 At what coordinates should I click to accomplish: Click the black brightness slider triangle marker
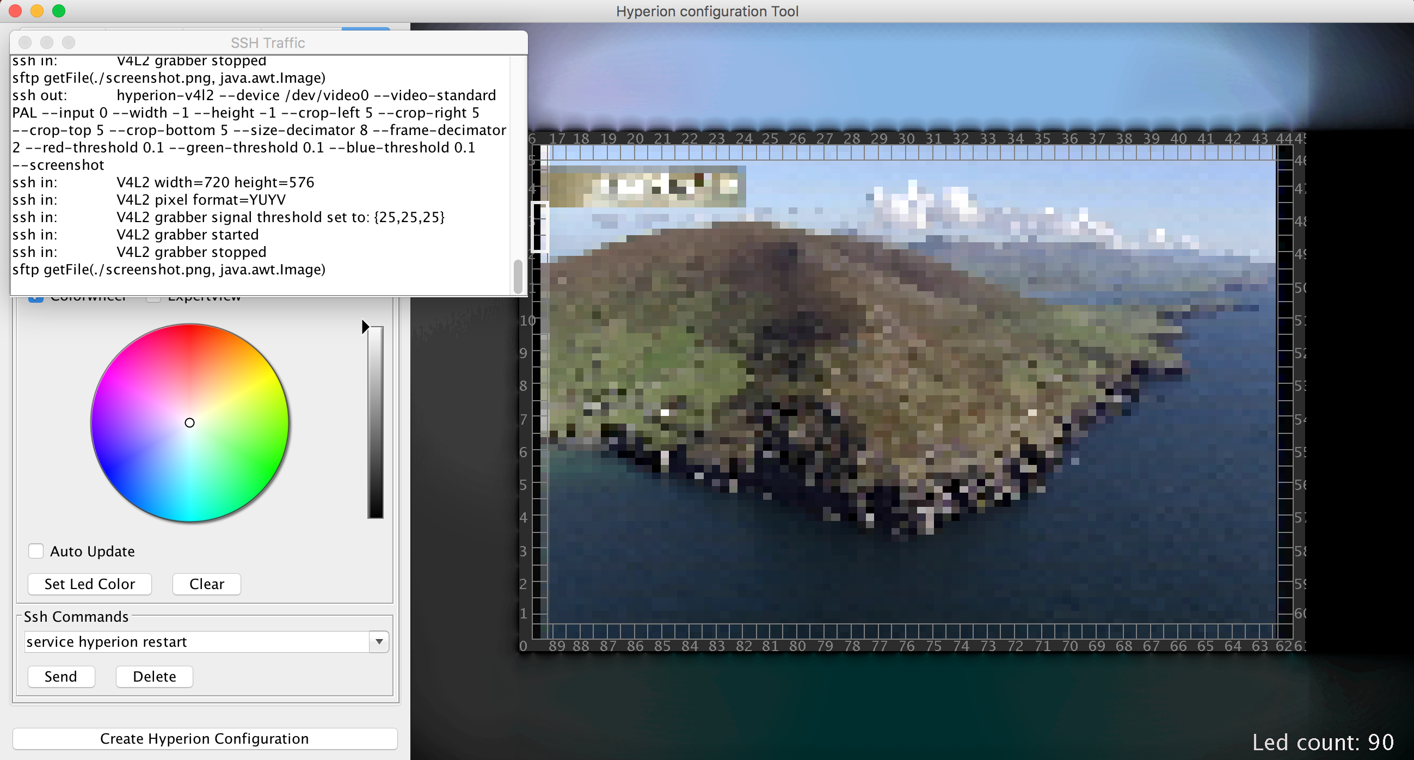coord(365,327)
